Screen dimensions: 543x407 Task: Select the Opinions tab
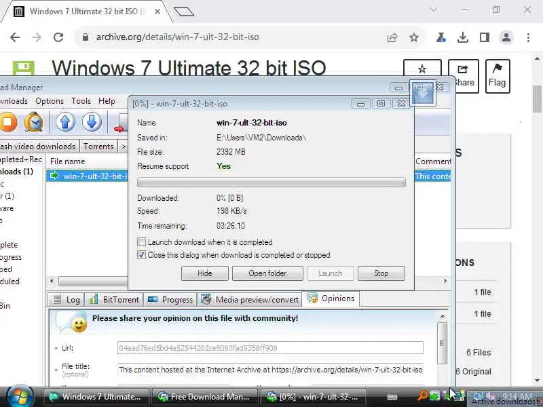pos(331,298)
